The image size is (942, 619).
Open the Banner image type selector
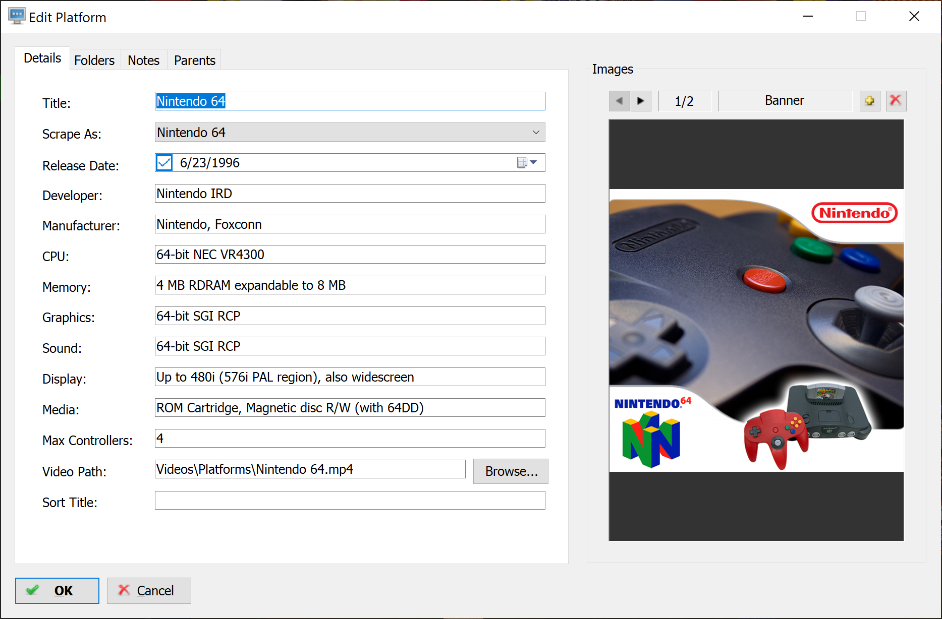pos(785,101)
